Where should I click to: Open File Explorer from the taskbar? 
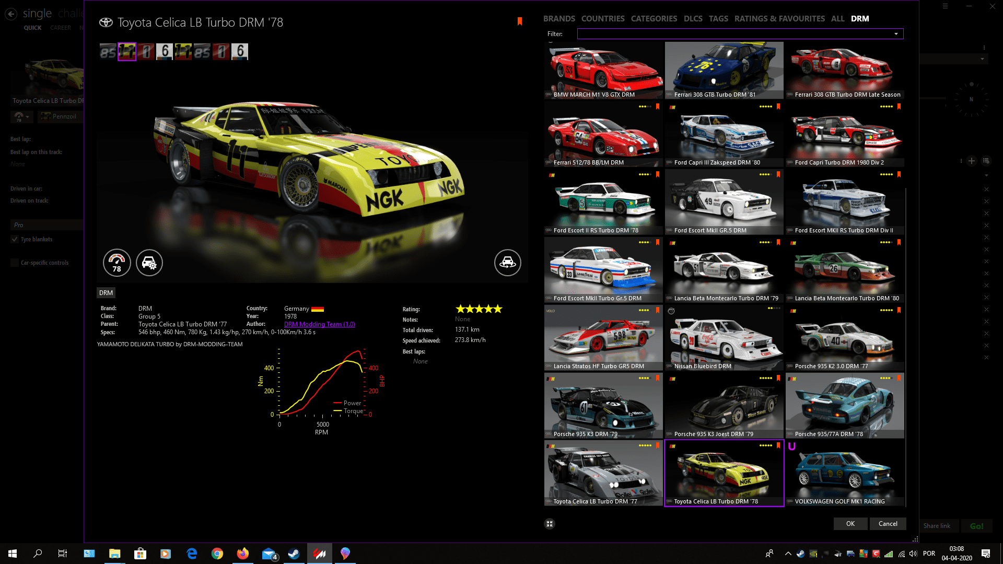pyautogui.click(x=114, y=554)
